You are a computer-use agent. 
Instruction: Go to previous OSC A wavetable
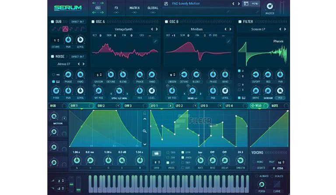pos(152,29)
